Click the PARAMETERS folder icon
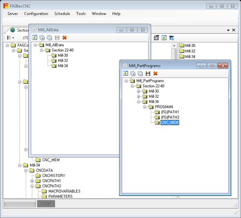This screenshot has width=241, height=218. pyautogui.click(x=44, y=196)
